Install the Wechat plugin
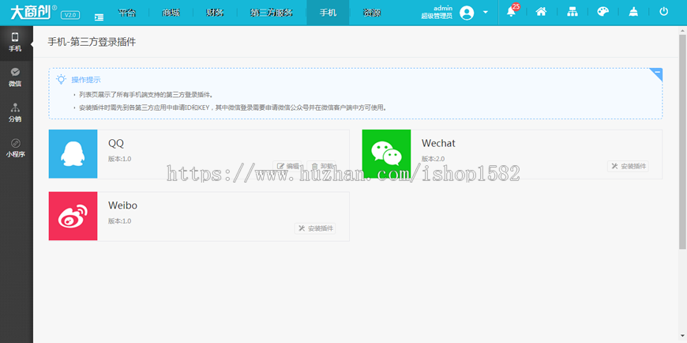Viewport: 687px width, 343px height. click(x=629, y=166)
